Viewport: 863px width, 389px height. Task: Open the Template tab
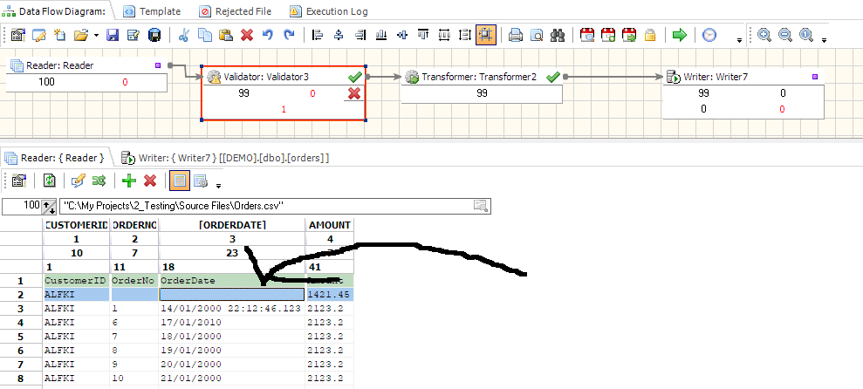(153, 11)
